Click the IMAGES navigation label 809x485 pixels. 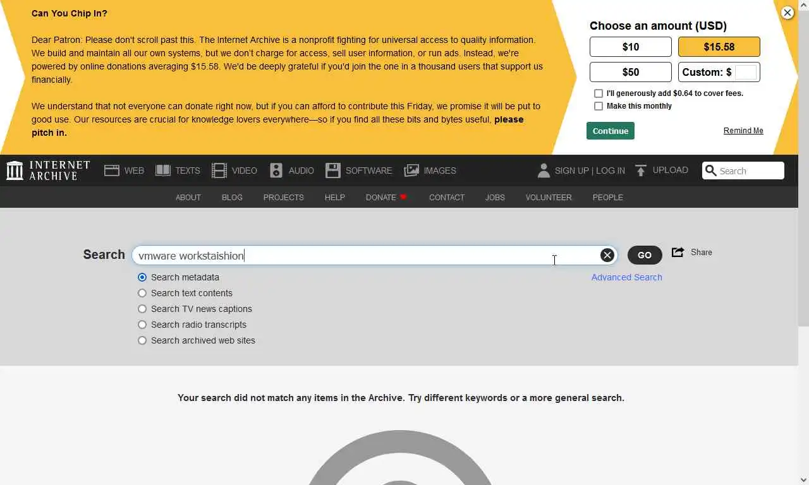click(x=440, y=171)
